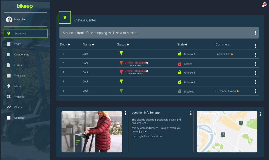Open the three-dot menu for dock 4
Viewport: 269px width, 160px height.
[x=255, y=82]
